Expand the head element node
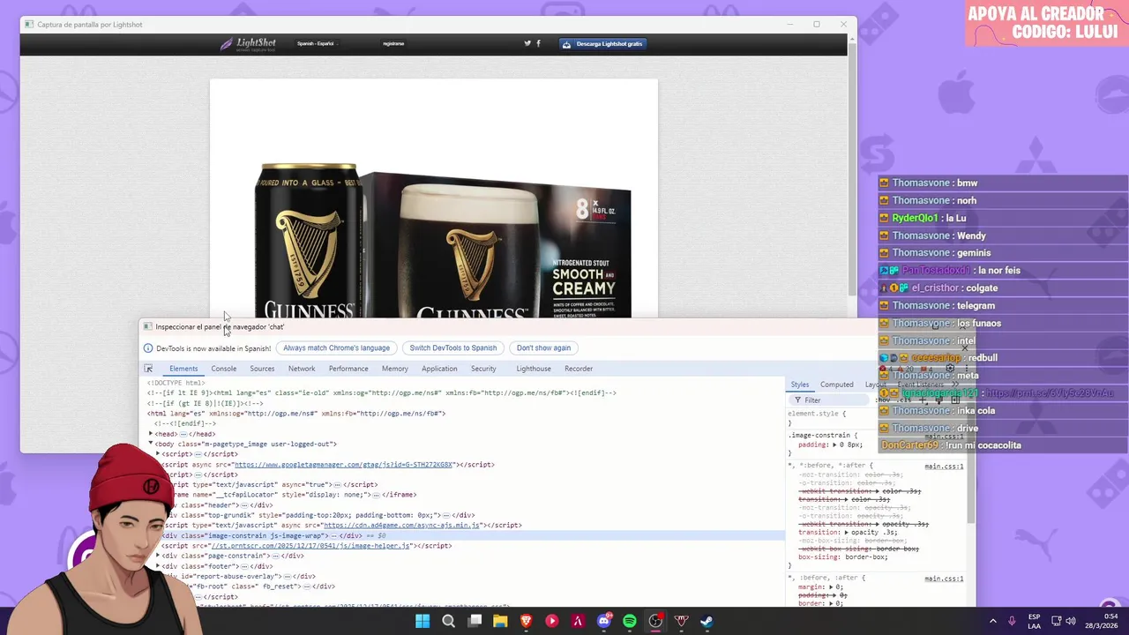Screen dimensions: 1129x635 click(x=151, y=434)
